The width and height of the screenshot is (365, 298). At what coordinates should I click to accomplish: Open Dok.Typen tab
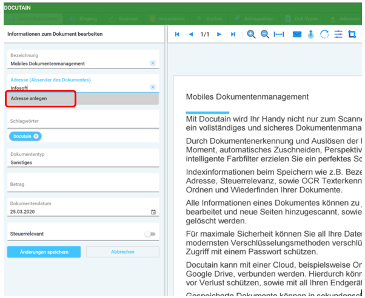302,19
